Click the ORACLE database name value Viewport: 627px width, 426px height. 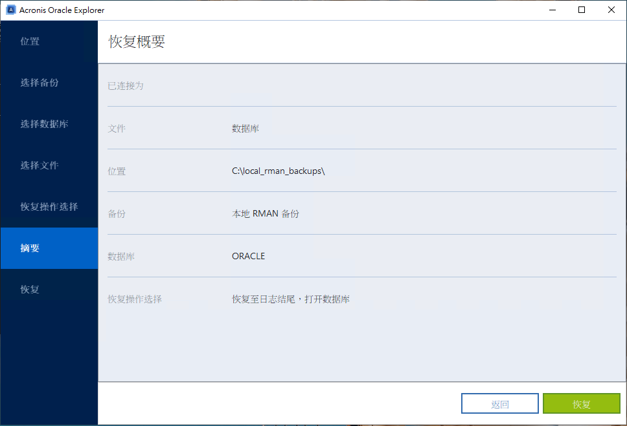[x=248, y=257]
